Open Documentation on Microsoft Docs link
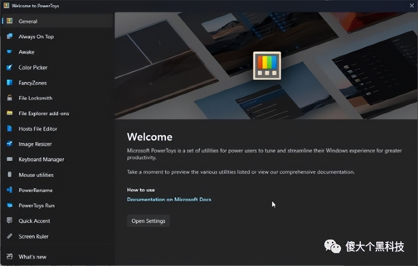The width and height of the screenshot is (418, 266). pos(169,199)
